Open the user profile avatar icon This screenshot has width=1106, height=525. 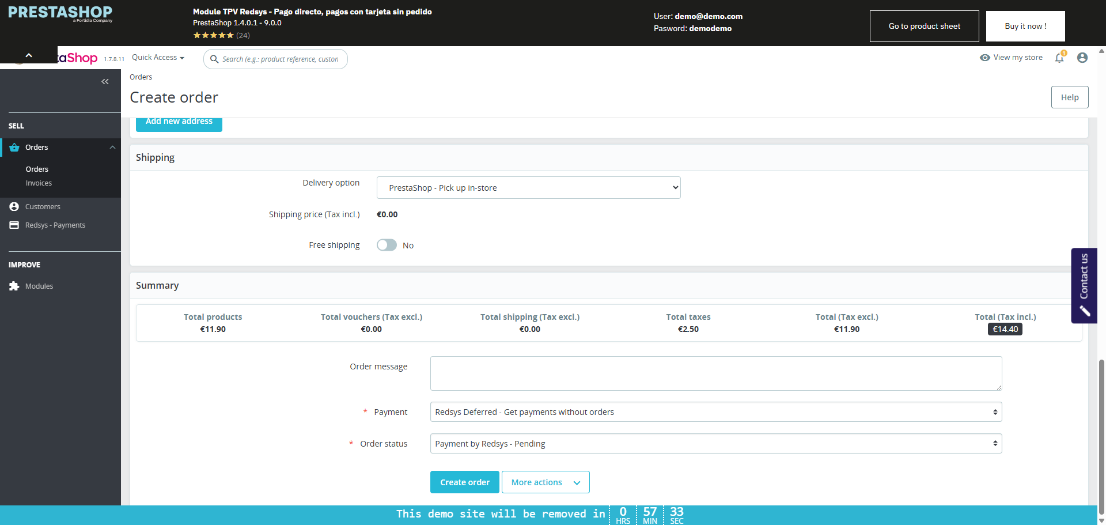(x=1082, y=58)
